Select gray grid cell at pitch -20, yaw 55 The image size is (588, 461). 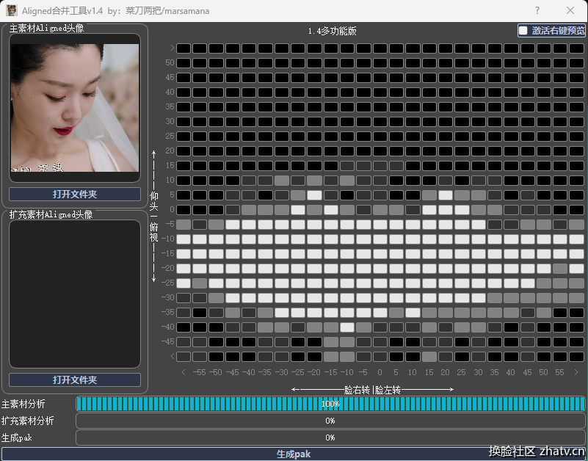(560, 268)
